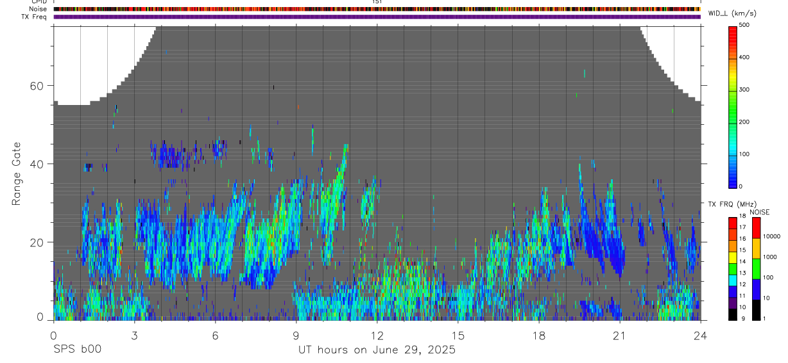Screen dimensions: 788x363
Task: Click the red swatch in NOISE legend
Action: tap(756, 228)
